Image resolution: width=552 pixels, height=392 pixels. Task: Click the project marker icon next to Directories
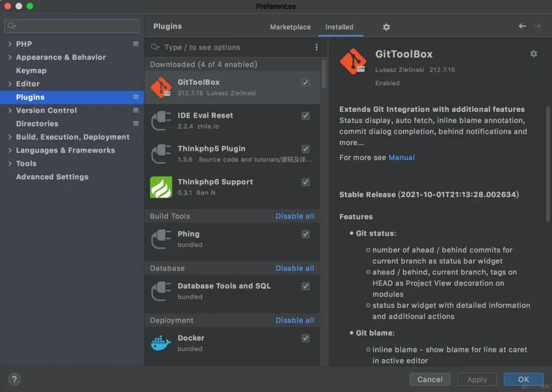(x=136, y=124)
